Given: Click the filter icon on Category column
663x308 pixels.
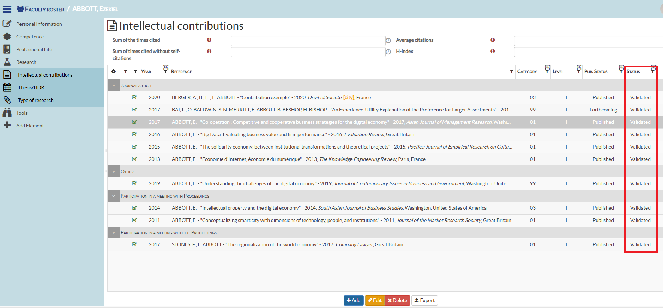Looking at the screenshot, I should [x=547, y=71].
